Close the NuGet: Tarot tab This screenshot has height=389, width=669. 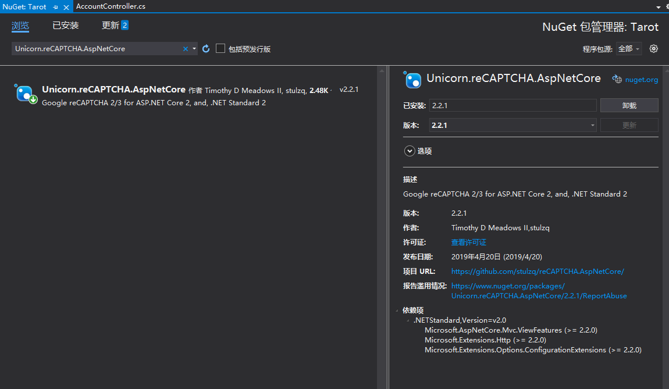point(66,7)
